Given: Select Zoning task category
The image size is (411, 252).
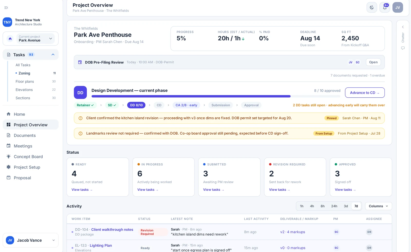Looking at the screenshot, I should click(35, 73).
